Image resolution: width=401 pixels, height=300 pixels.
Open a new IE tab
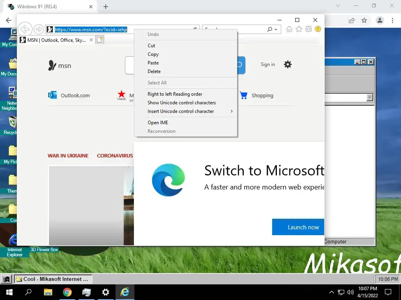(100, 40)
